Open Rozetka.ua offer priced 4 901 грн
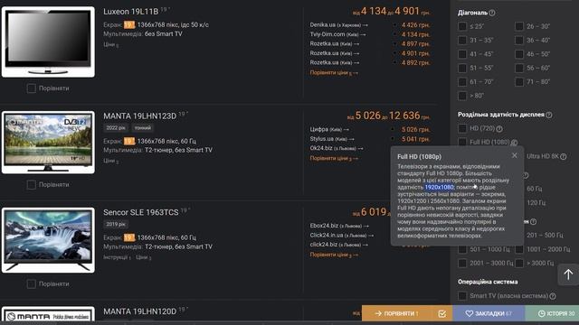Image resolution: width=579 pixels, height=325 pixels. [x=335, y=53]
